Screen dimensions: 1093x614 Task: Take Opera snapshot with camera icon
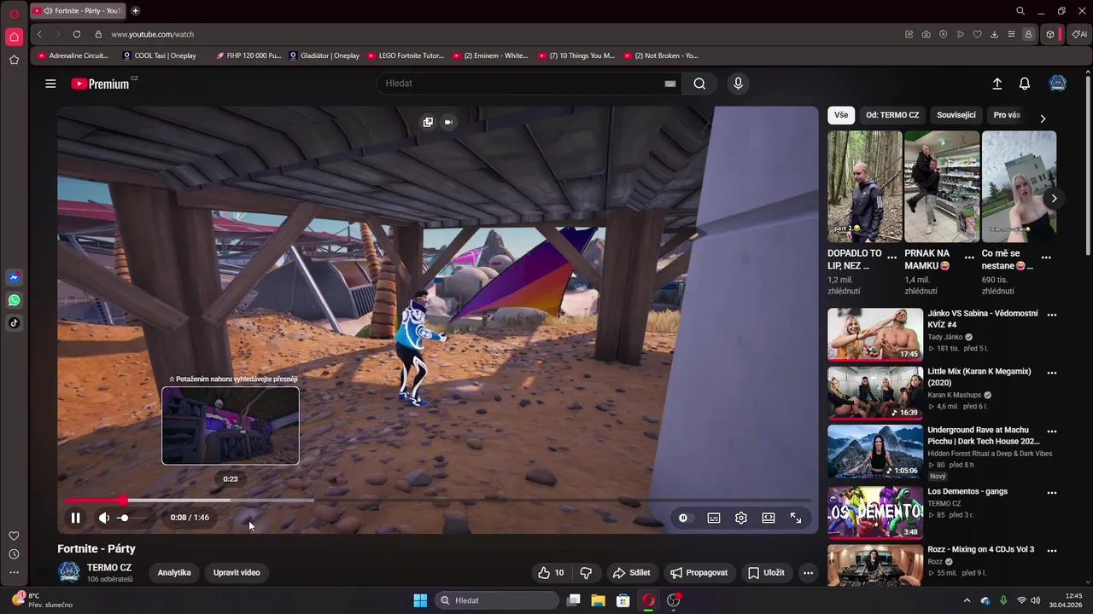(x=926, y=34)
